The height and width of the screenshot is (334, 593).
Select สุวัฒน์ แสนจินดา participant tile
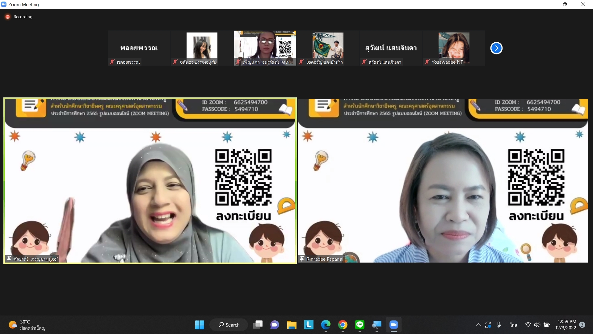coord(391,48)
